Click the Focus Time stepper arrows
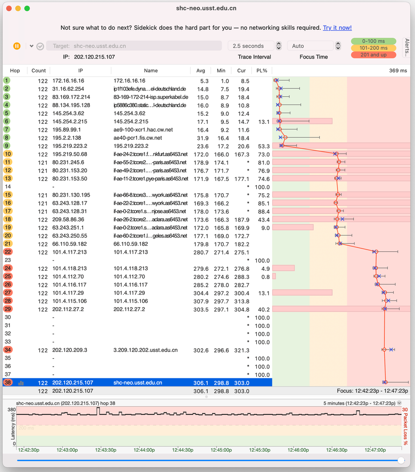Screen dimensions: 415x472 click(338, 46)
